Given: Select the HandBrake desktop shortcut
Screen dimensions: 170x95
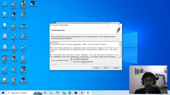Looking at the screenshot, I should click(x=23, y=15).
